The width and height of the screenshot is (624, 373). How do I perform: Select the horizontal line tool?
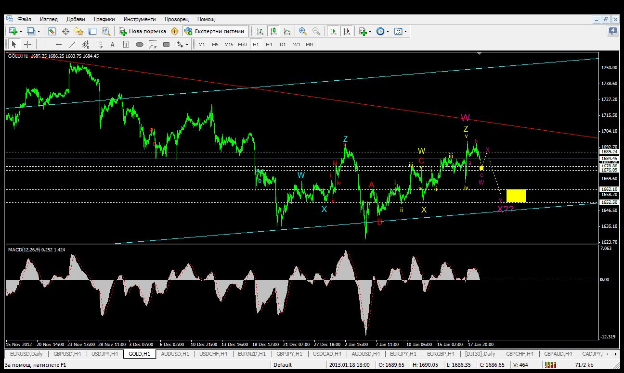click(59, 44)
